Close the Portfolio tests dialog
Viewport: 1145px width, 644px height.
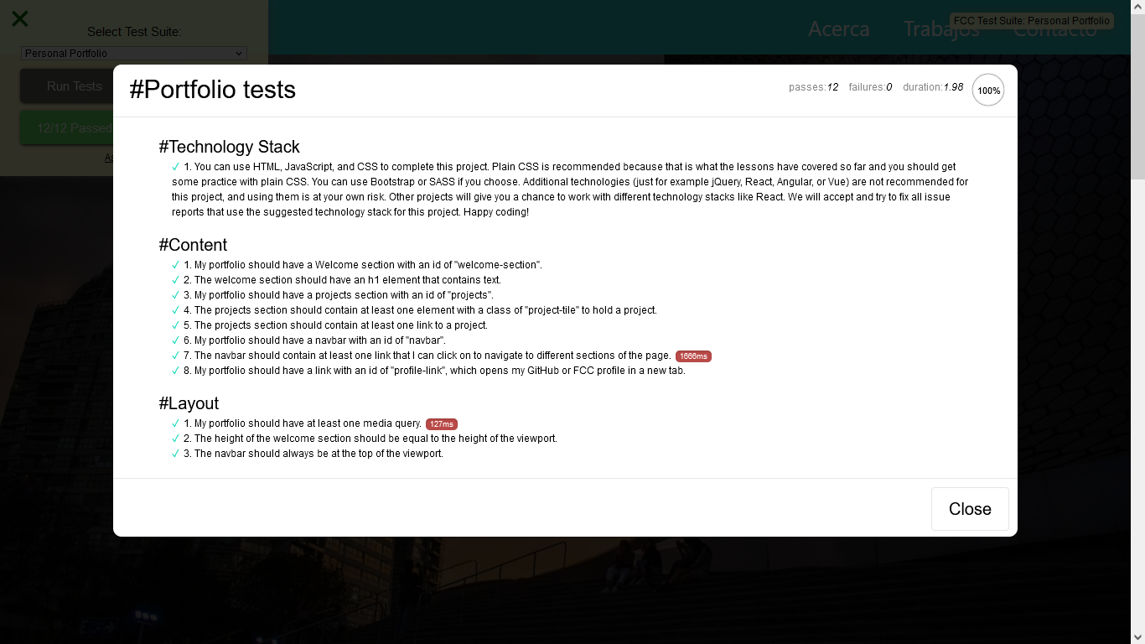point(970,509)
